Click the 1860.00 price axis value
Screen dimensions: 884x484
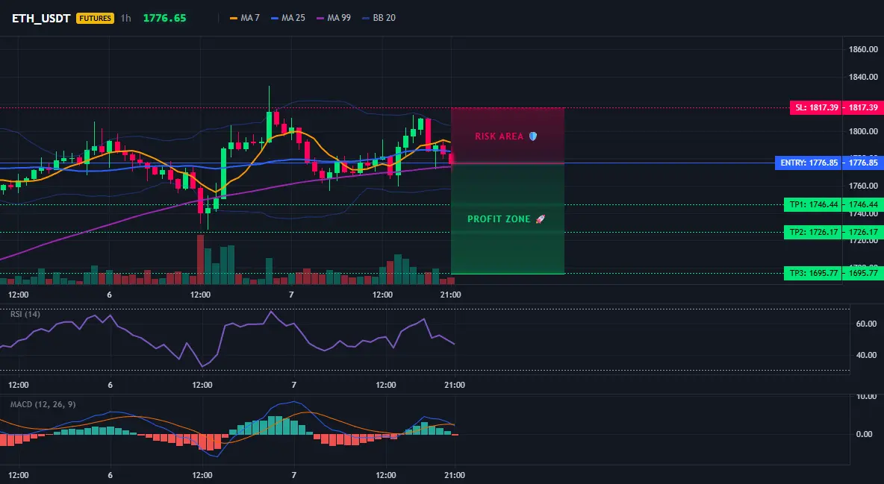[863, 49]
